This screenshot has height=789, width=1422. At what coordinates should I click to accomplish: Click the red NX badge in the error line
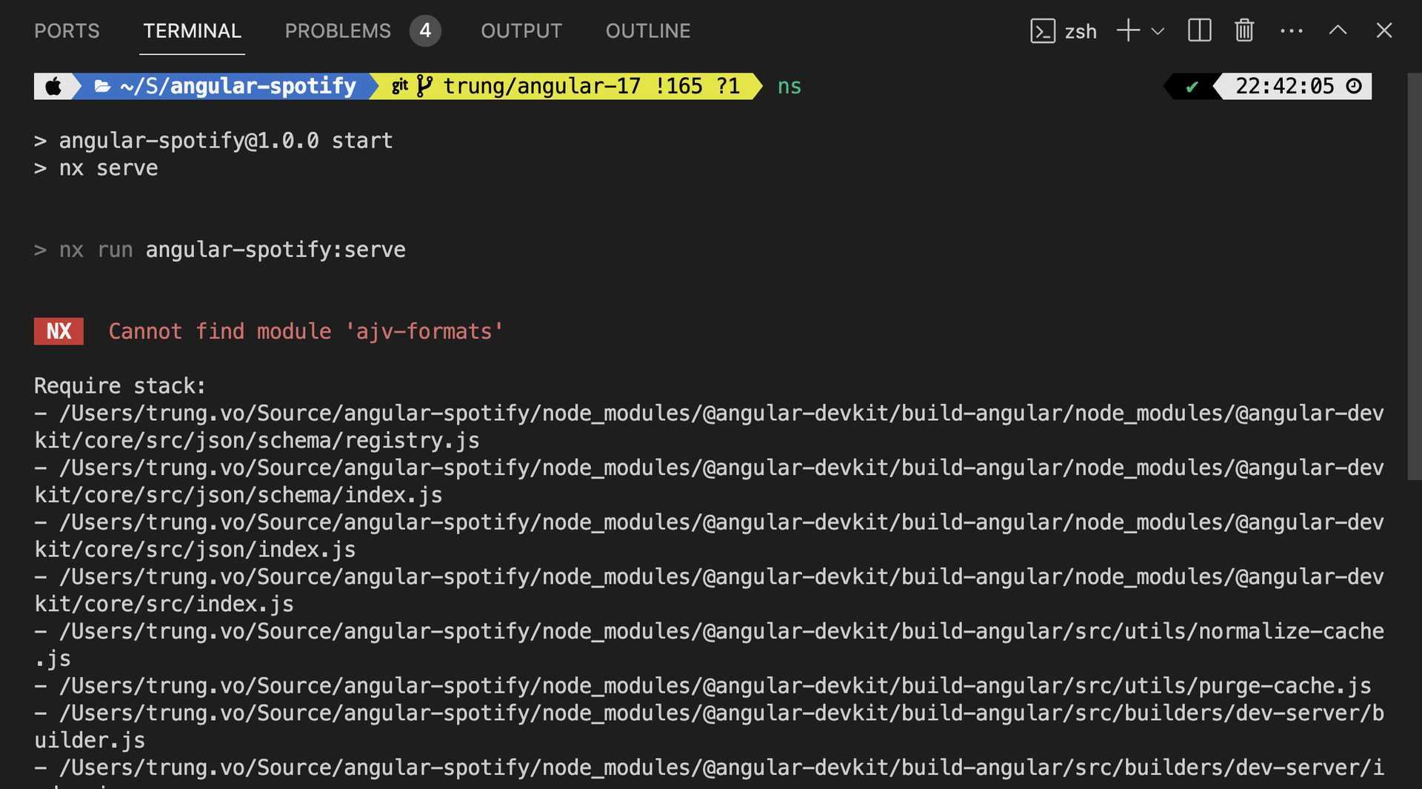coord(59,331)
